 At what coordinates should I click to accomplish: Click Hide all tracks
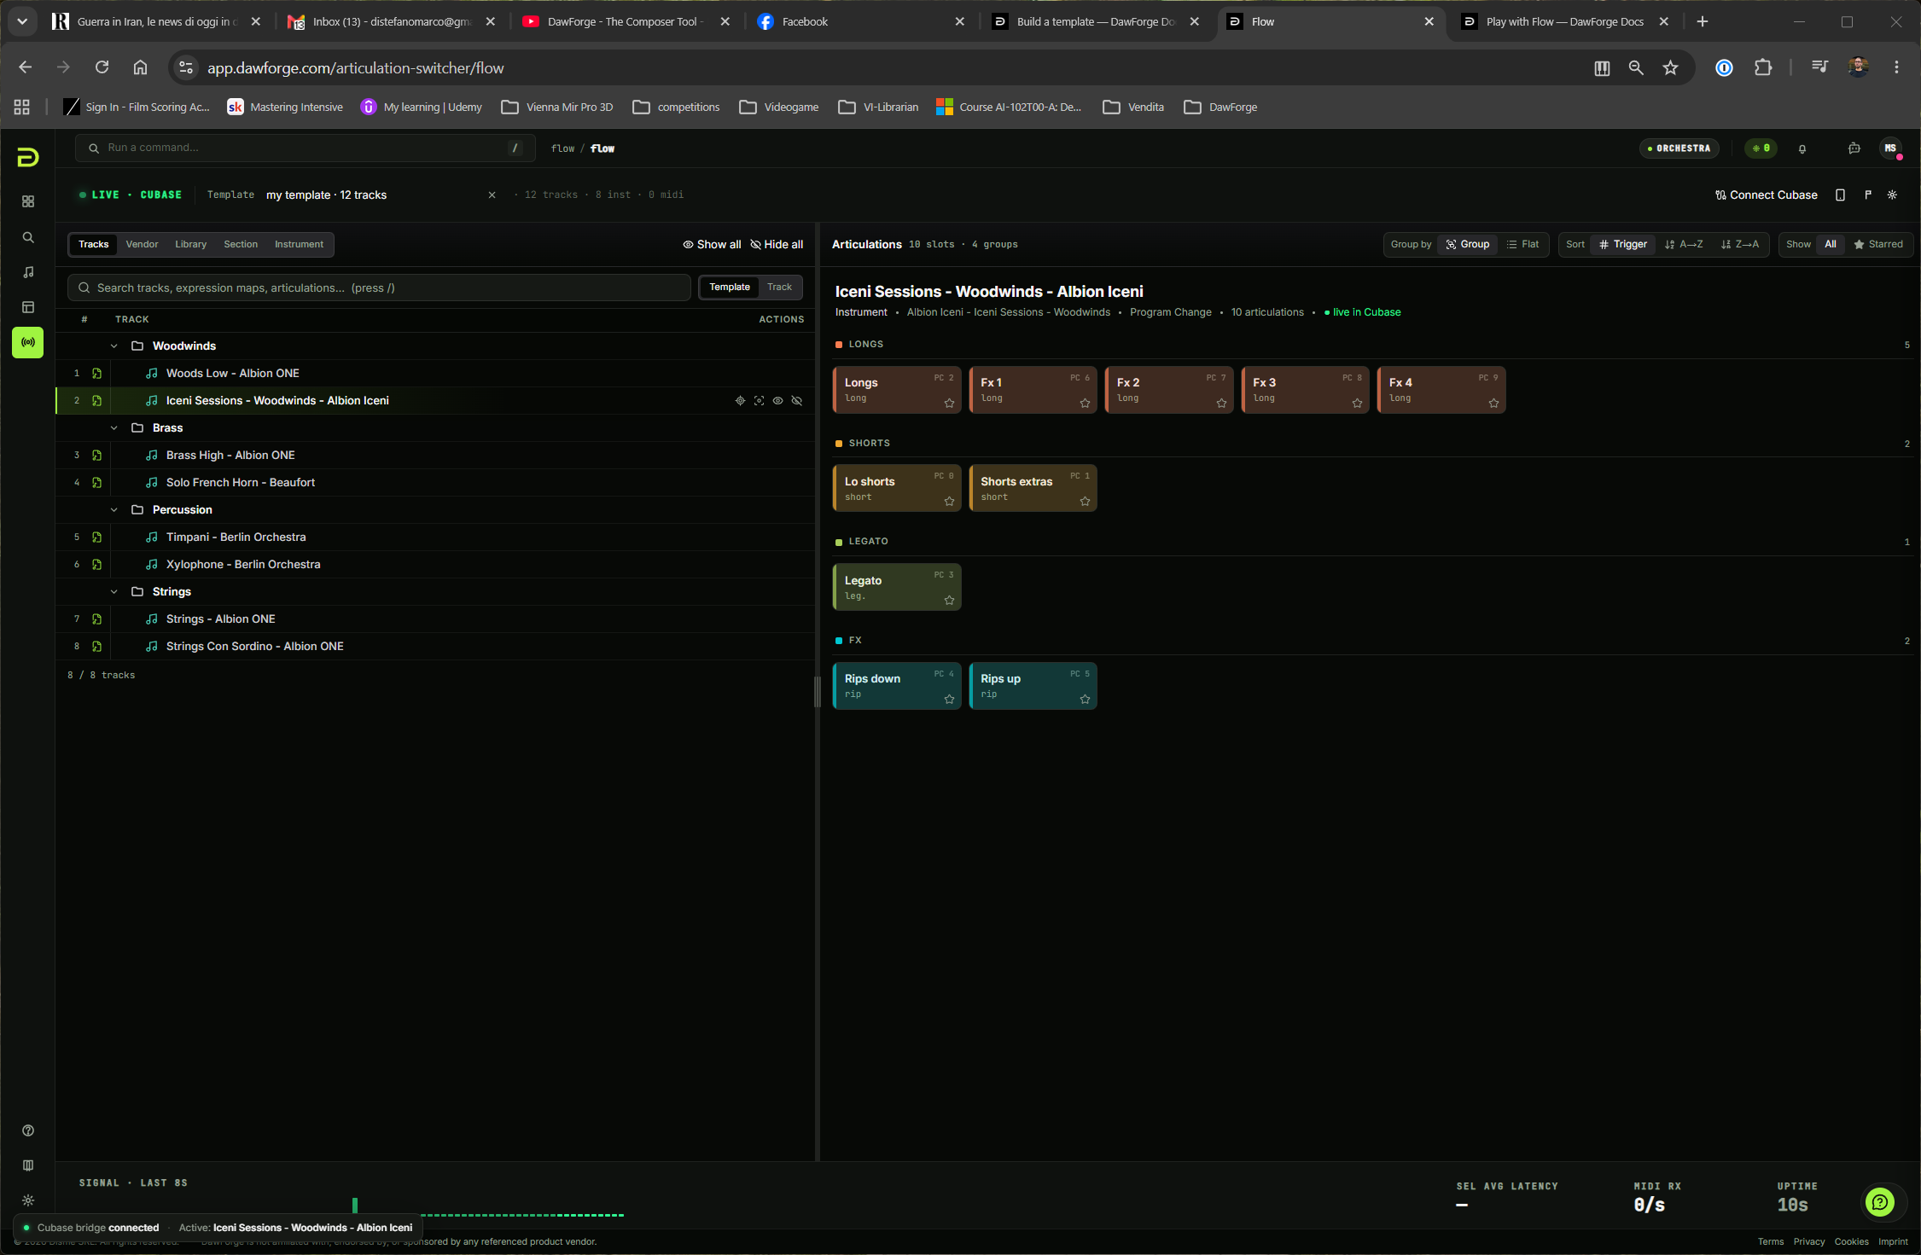tap(777, 245)
